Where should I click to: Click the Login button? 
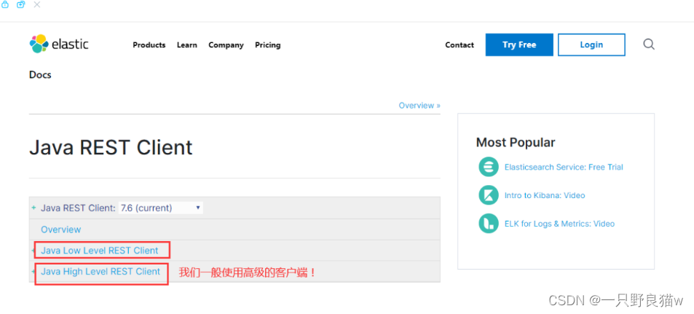pyautogui.click(x=591, y=44)
